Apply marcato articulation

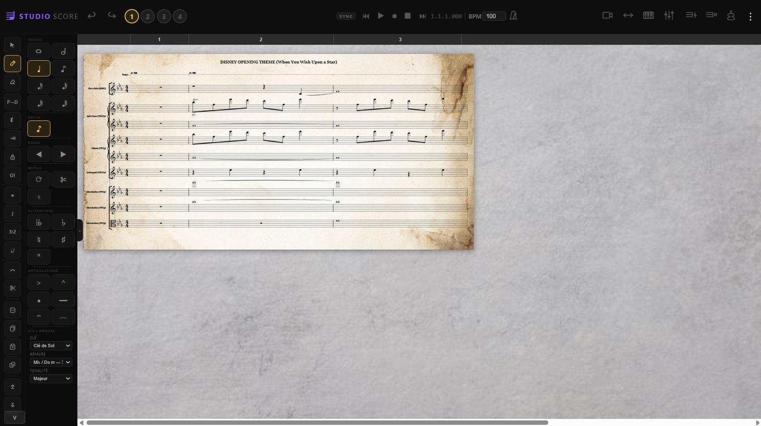coord(63,283)
